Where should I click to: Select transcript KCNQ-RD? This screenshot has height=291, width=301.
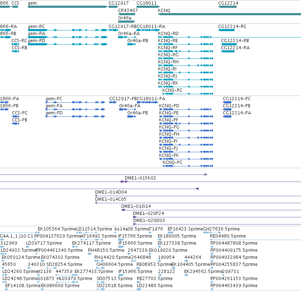click(x=230, y=37)
